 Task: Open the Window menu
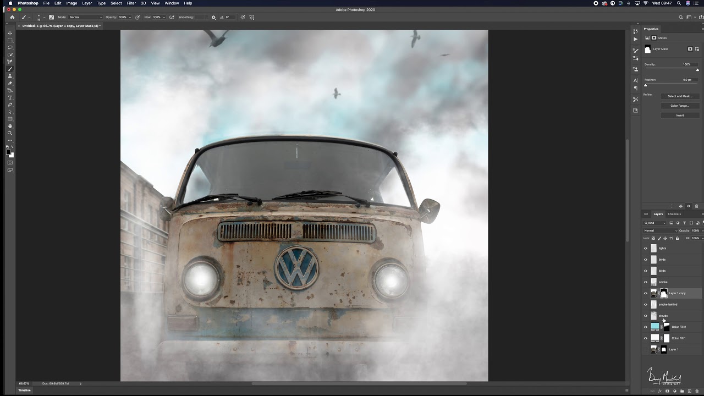172,3
